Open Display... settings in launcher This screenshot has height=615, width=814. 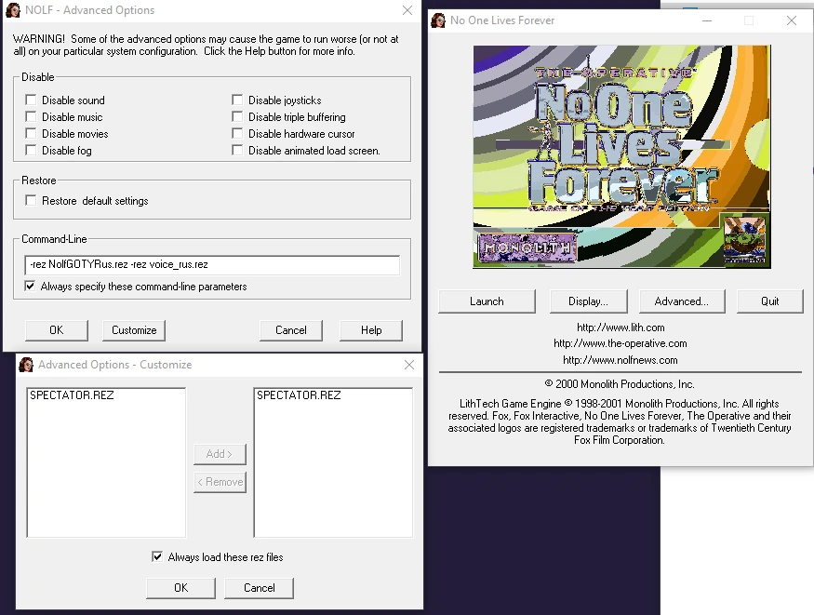(x=588, y=301)
